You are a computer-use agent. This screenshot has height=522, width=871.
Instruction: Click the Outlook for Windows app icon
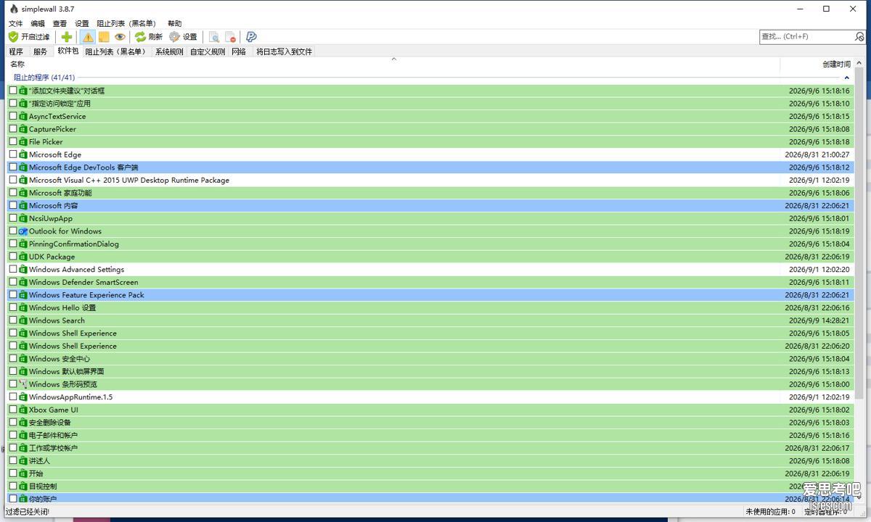click(x=23, y=231)
